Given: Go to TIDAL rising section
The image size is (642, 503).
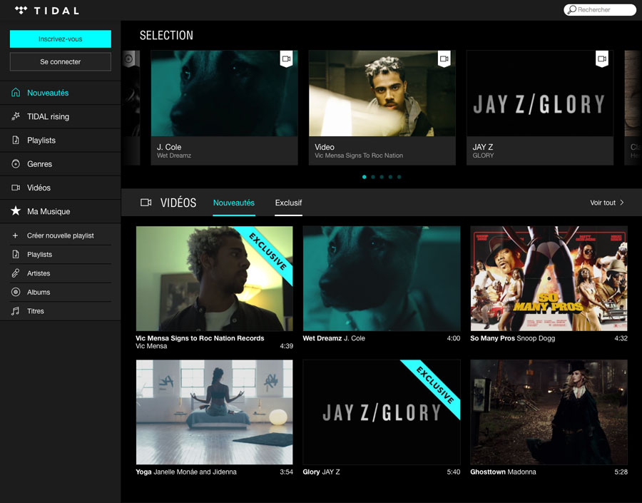Looking at the screenshot, I should click(60, 116).
